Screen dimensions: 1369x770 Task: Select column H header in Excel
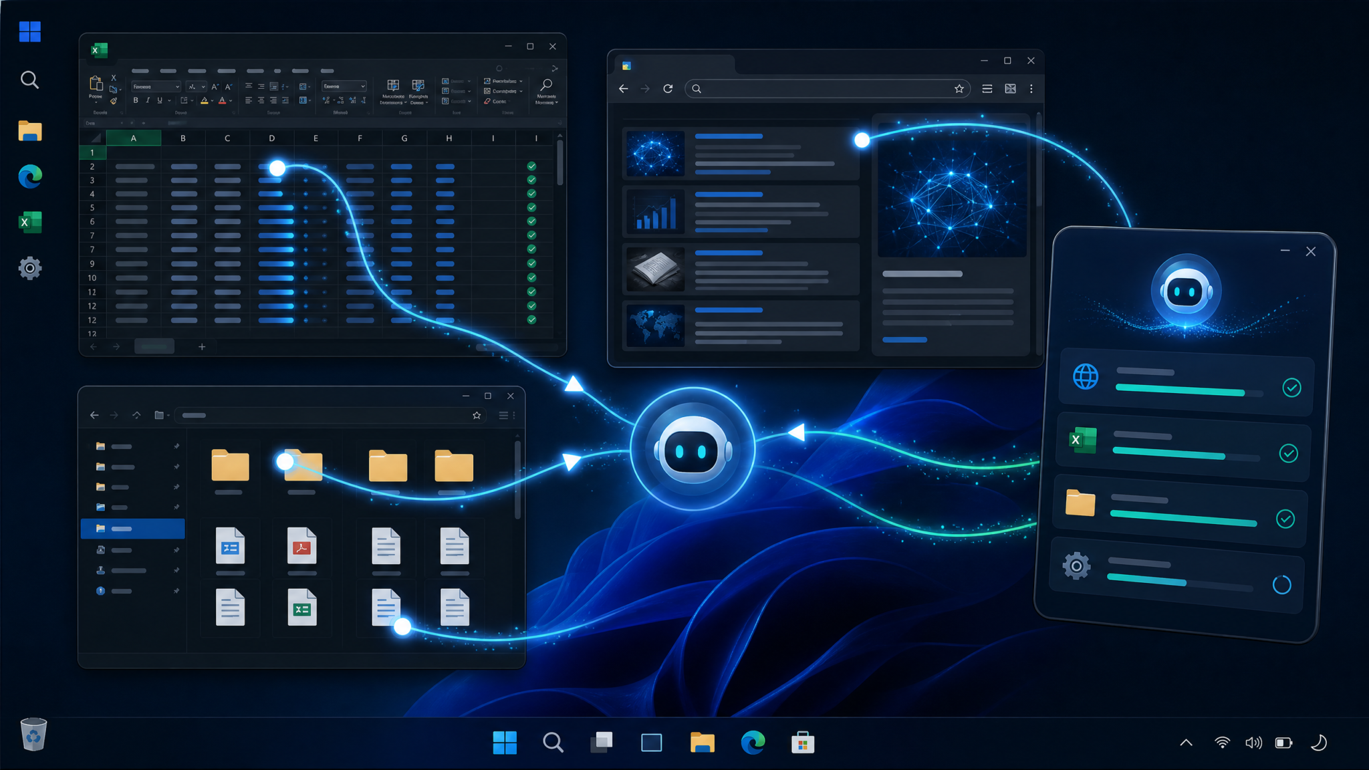(x=449, y=138)
